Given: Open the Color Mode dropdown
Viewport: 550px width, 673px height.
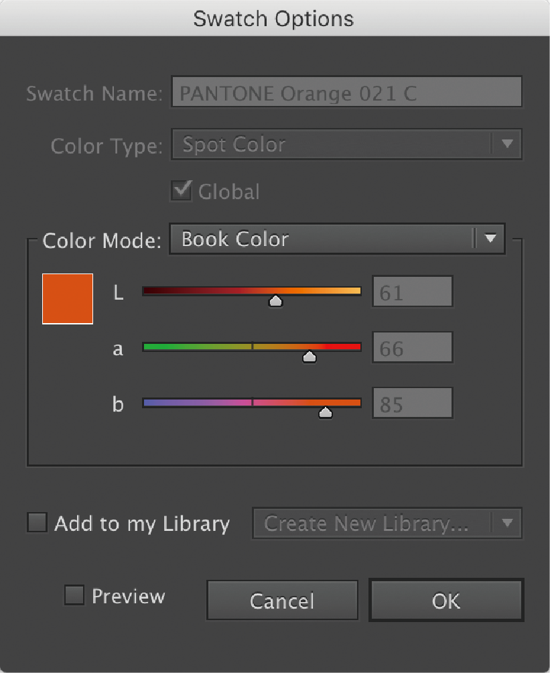Looking at the screenshot, I should [x=337, y=239].
